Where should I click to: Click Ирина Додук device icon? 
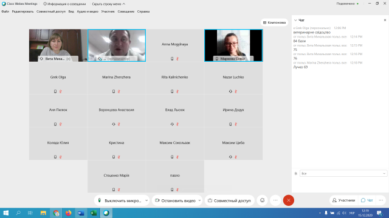pos(230,124)
